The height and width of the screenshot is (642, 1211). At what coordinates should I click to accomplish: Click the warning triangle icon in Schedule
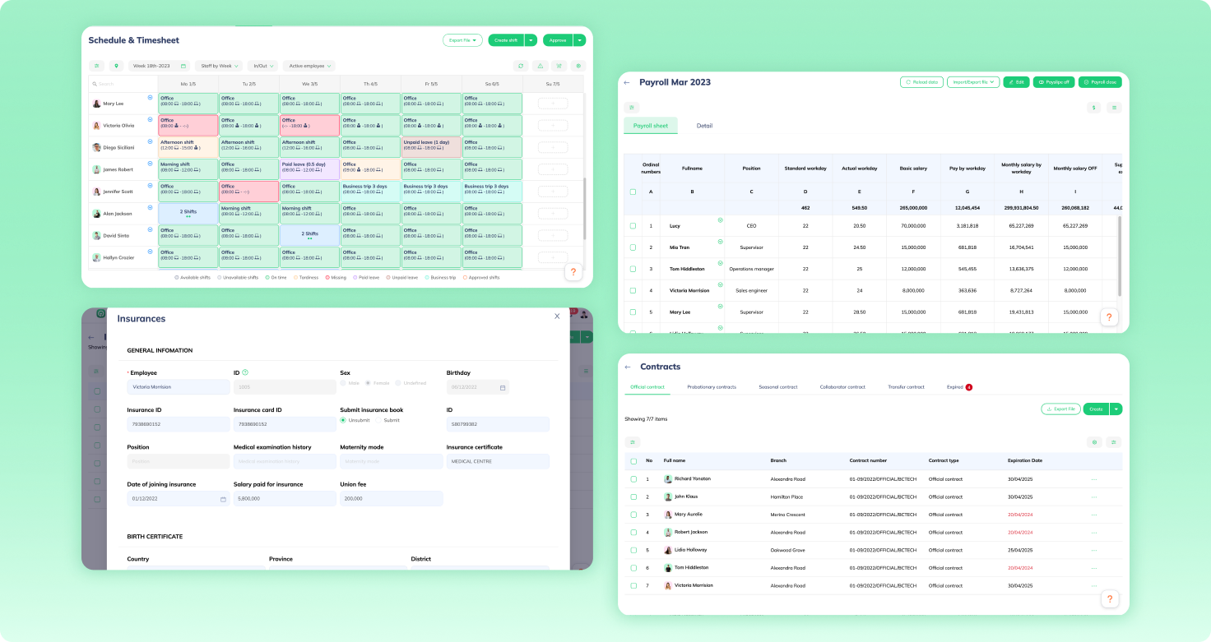click(541, 66)
